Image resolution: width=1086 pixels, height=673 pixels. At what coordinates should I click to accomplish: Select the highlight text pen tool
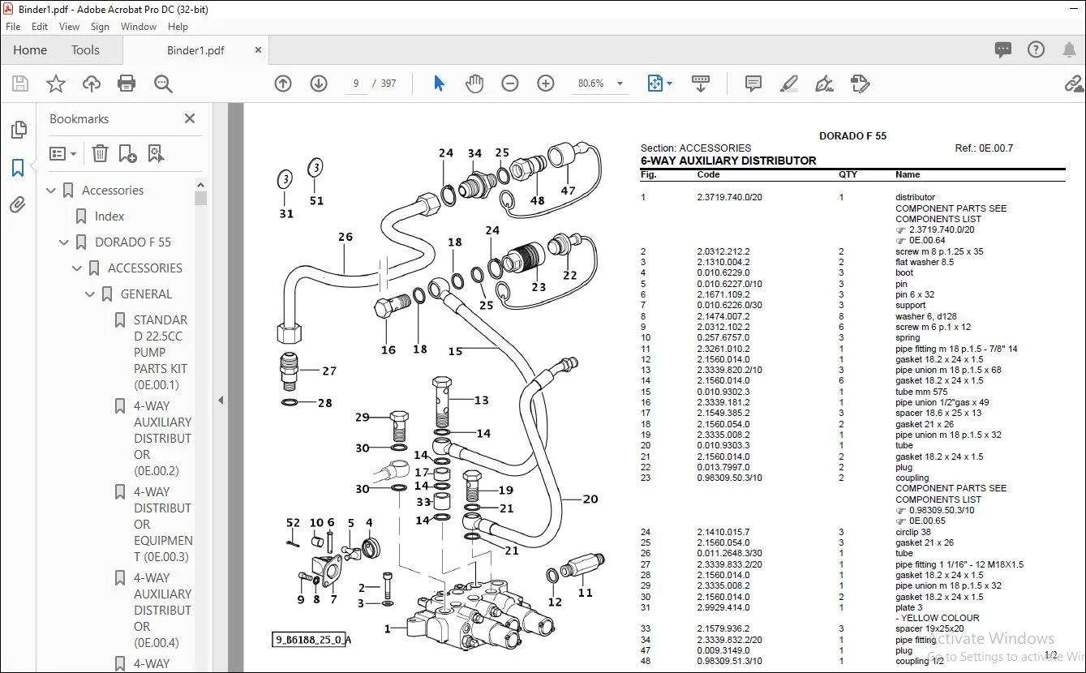coord(788,84)
